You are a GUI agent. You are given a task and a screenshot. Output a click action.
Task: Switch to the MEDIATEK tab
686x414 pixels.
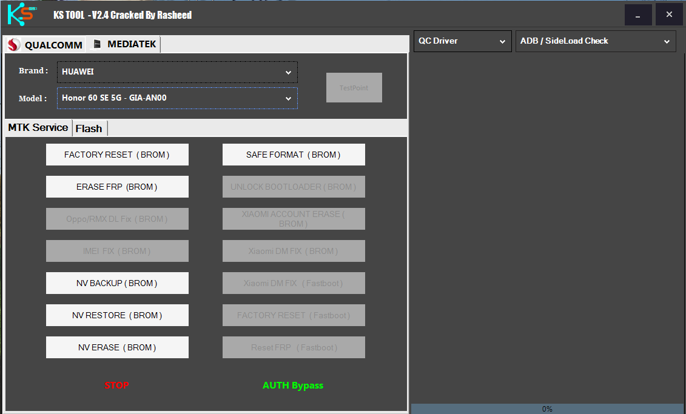[124, 44]
